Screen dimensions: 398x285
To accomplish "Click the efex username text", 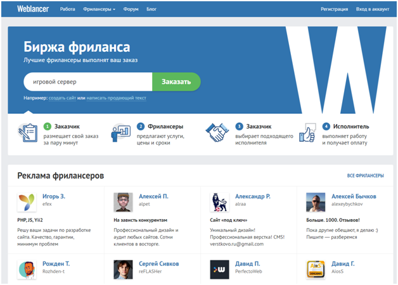I will tap(47, 204).
